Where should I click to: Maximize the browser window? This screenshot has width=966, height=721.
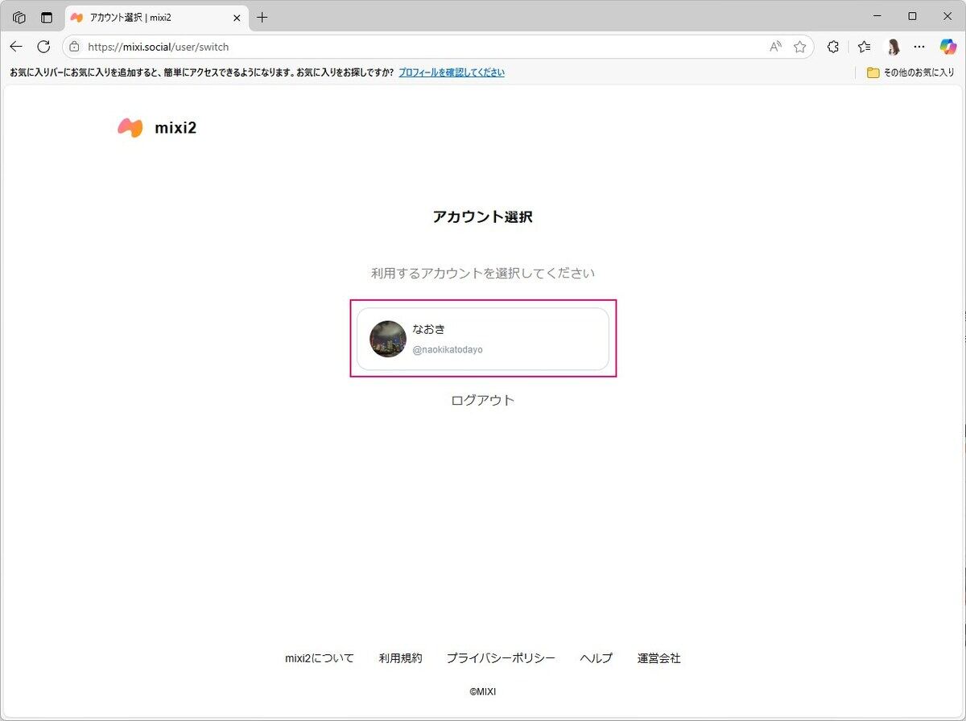912,16
